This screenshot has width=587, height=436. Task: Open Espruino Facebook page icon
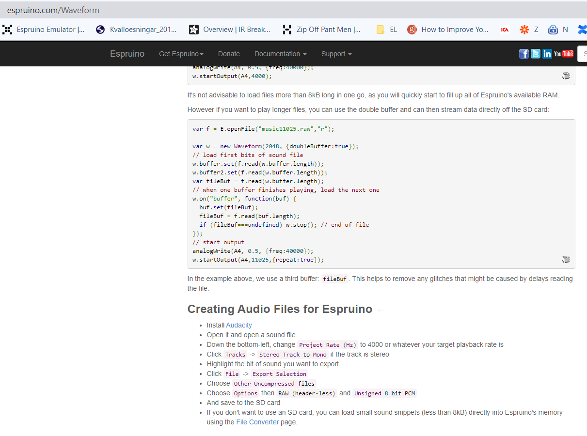point(524,54)
